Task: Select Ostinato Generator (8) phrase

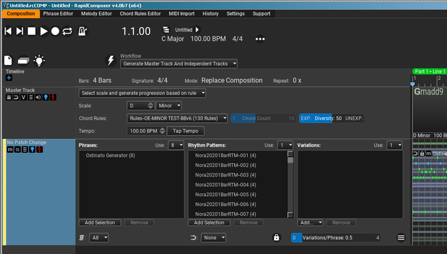Action: (x=110, y=156)
